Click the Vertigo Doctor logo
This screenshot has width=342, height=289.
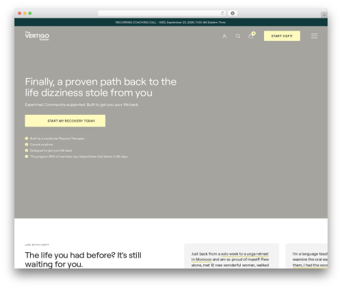pos(37,36)
